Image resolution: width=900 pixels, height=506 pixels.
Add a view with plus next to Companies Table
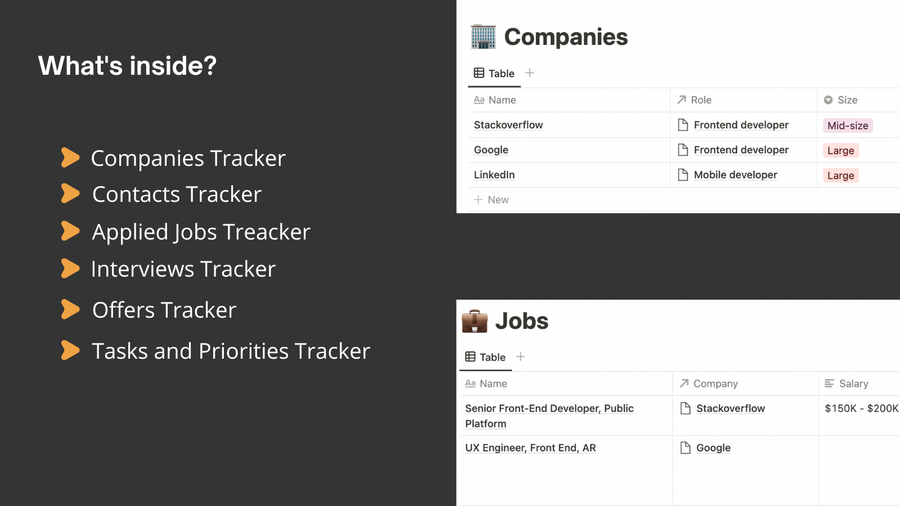click(x=529, y=73)
